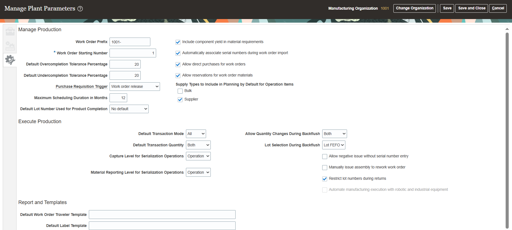Image resolution: width=512 pixels, height=230 pixels.
Task: Click the Change Organization button
Action: (415, 8)
